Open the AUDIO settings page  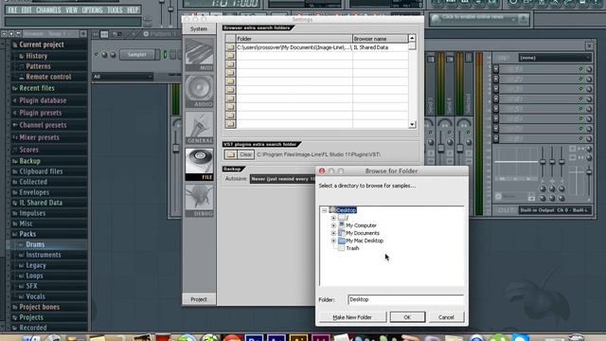tap(199, 91)
